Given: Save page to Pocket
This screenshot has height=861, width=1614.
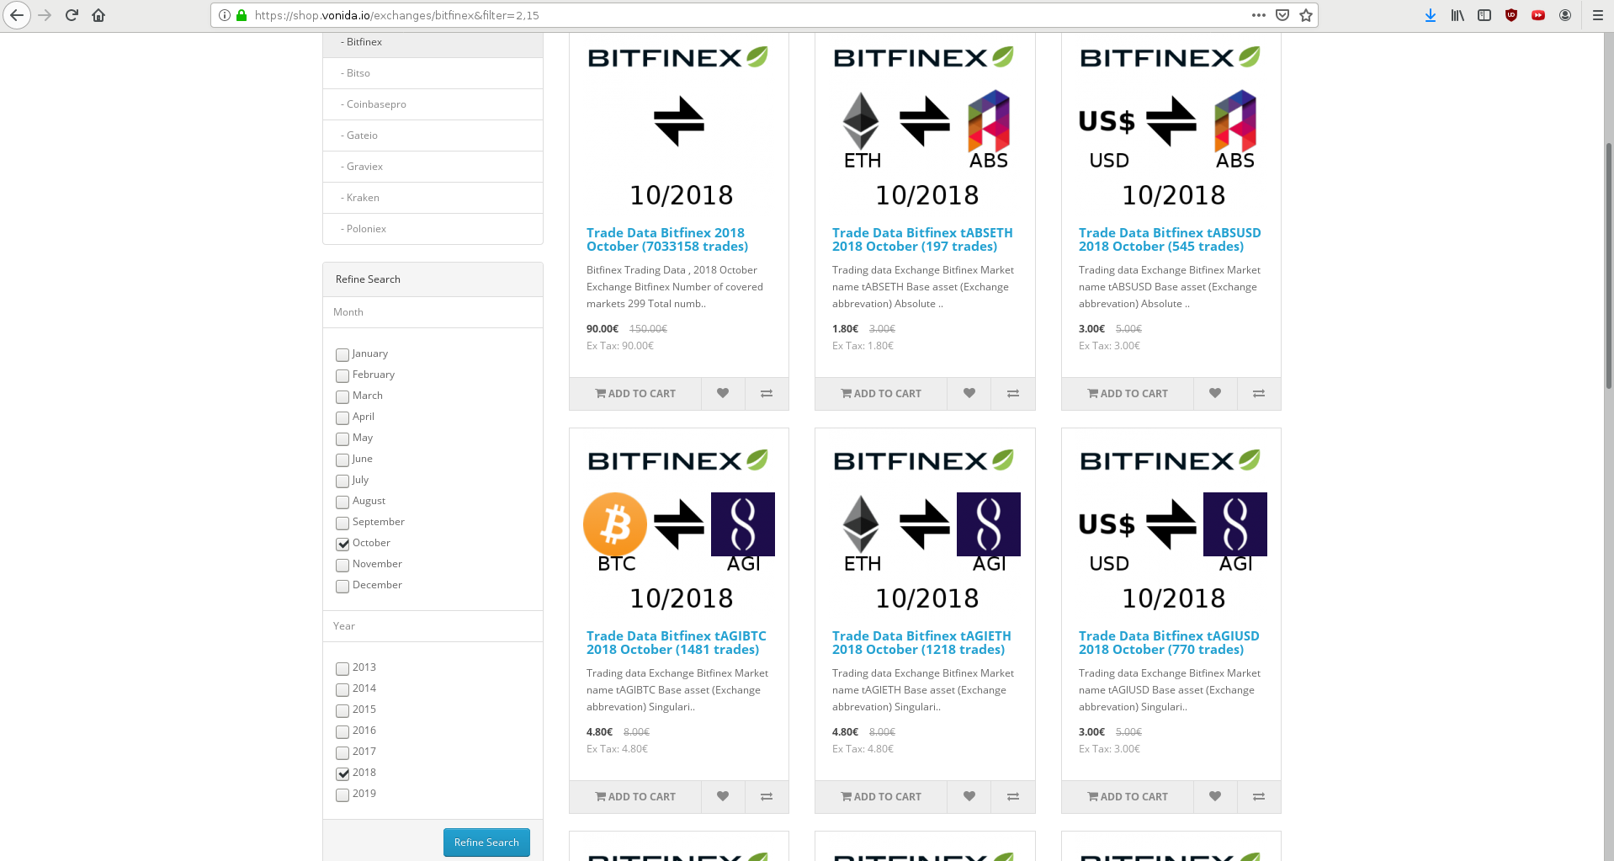Looking at the screenshot, I should tap(1282, 15).
